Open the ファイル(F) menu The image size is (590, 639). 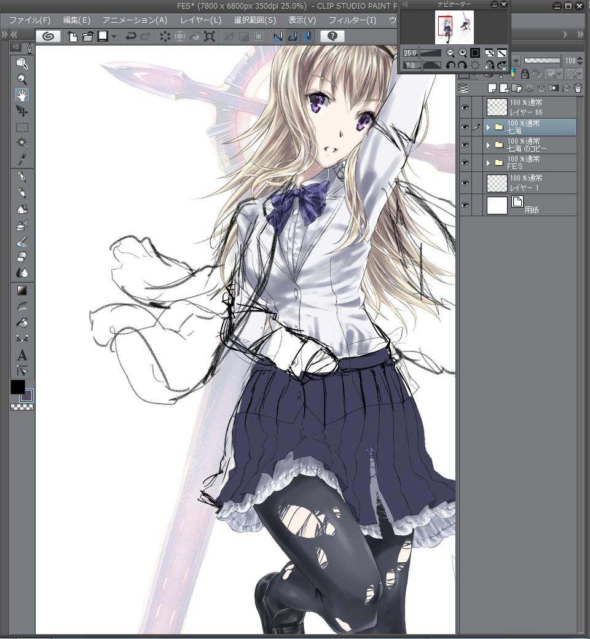(30, 20)
